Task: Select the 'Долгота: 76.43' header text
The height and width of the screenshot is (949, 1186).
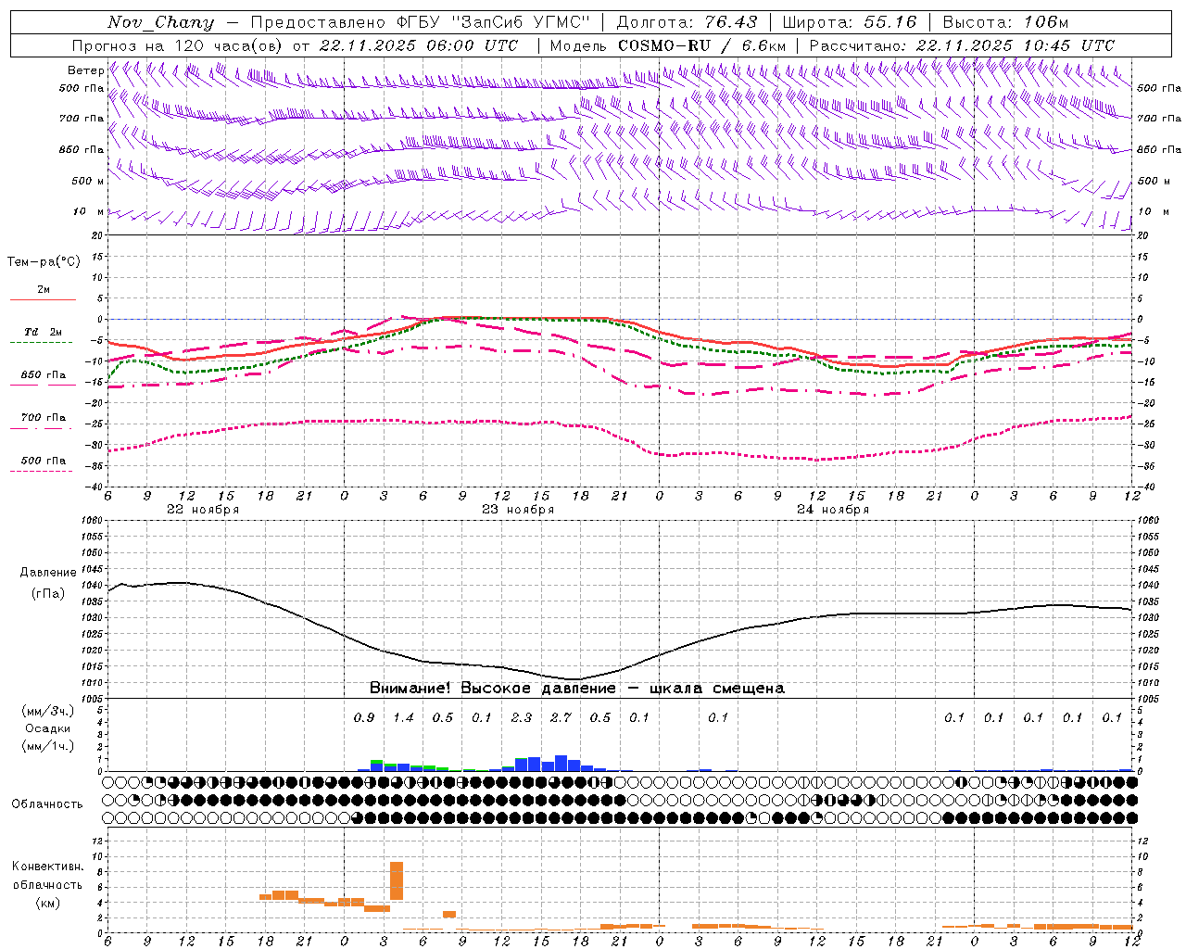Action: pyautogui.click(x=687, y=22)
